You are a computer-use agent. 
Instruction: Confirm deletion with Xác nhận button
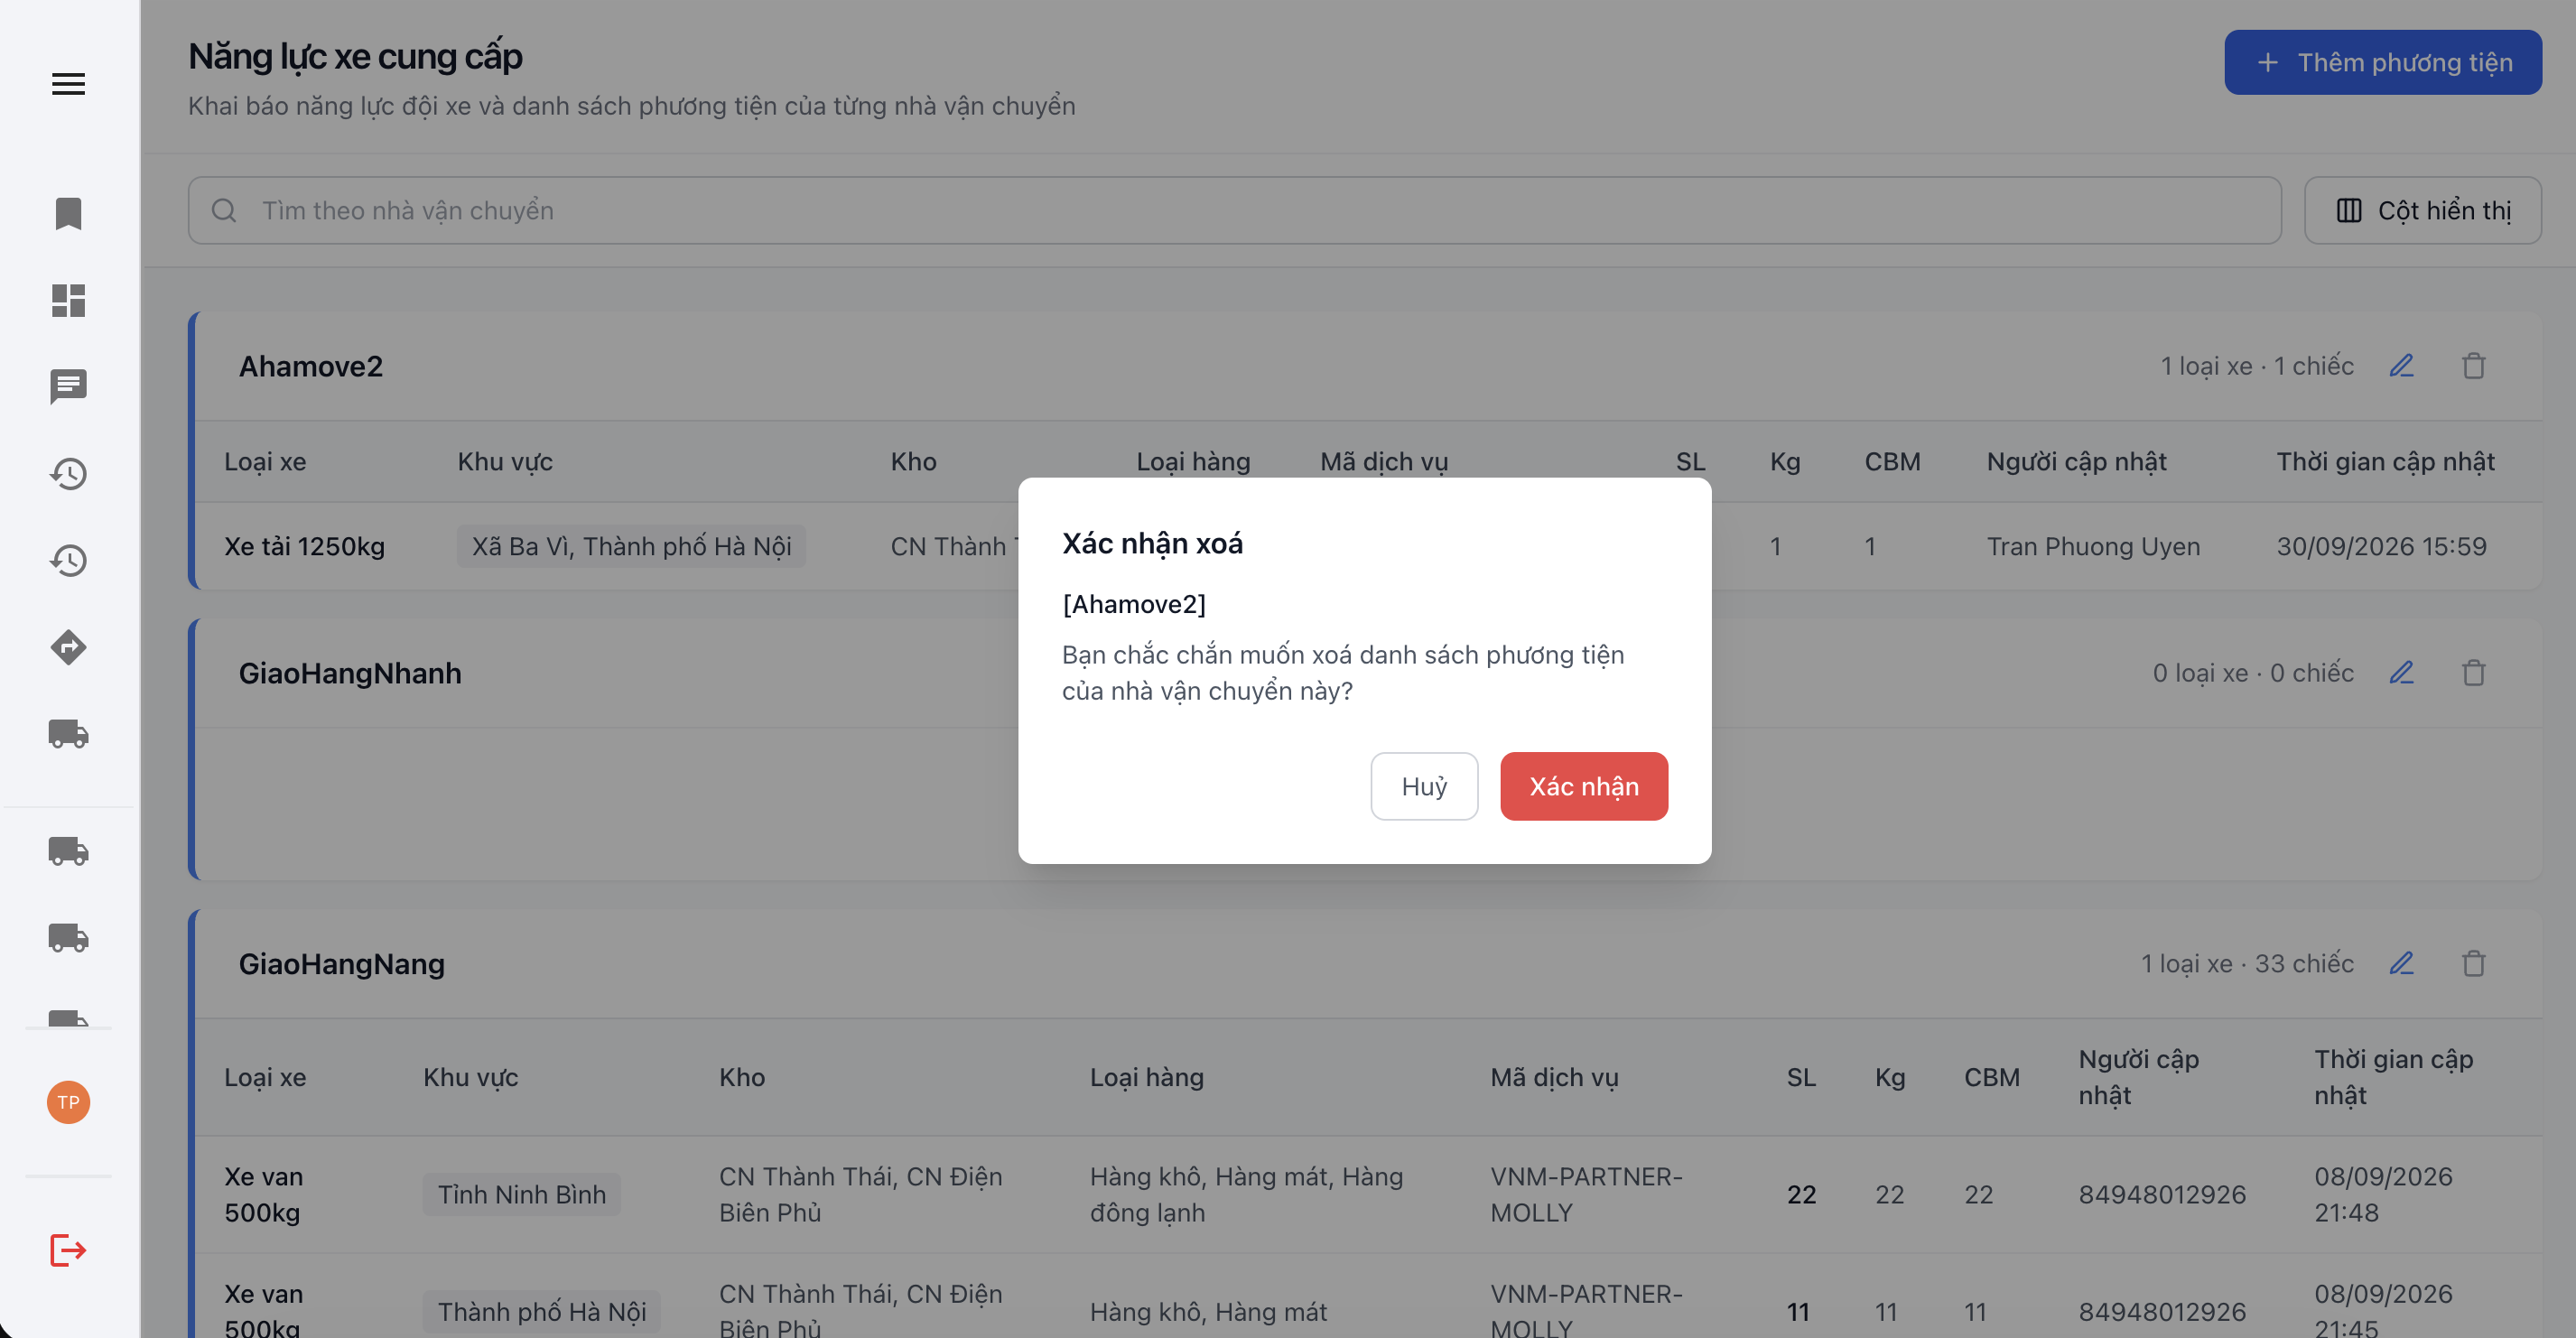pyautogui.click(x=1583, y=786)
